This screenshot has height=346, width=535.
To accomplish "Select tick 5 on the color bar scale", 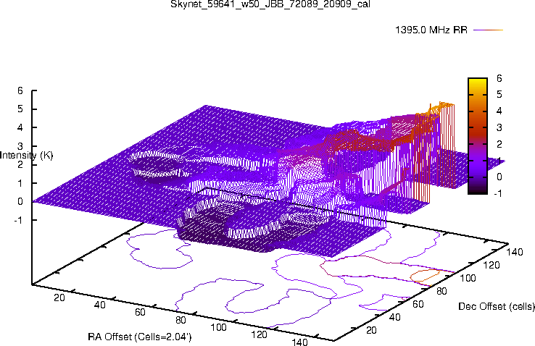I will click(x=499, y=94).
